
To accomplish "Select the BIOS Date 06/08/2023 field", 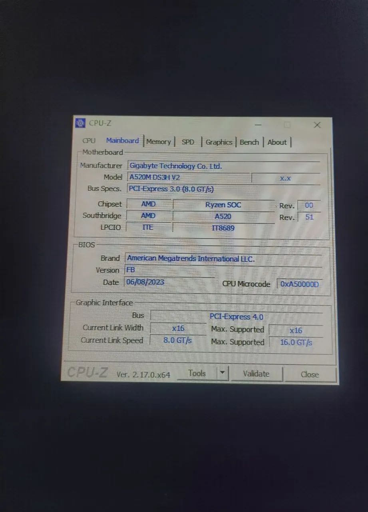I will pyautogui.click(x=145, y=282).
